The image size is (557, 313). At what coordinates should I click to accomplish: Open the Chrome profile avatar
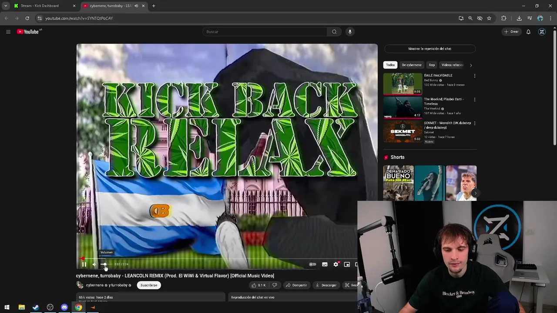(540, 18)
